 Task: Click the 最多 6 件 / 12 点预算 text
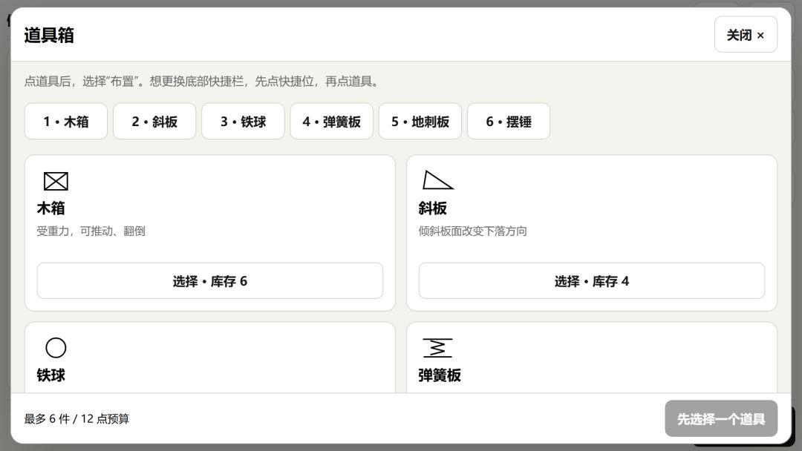coord(76,419)
